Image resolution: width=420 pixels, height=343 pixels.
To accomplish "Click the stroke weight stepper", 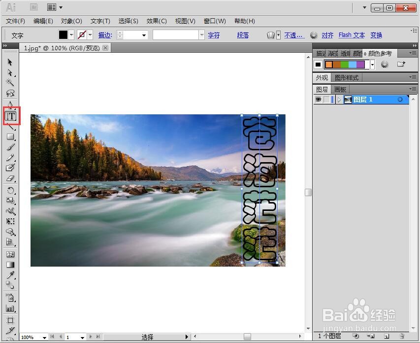I will 120,35.
